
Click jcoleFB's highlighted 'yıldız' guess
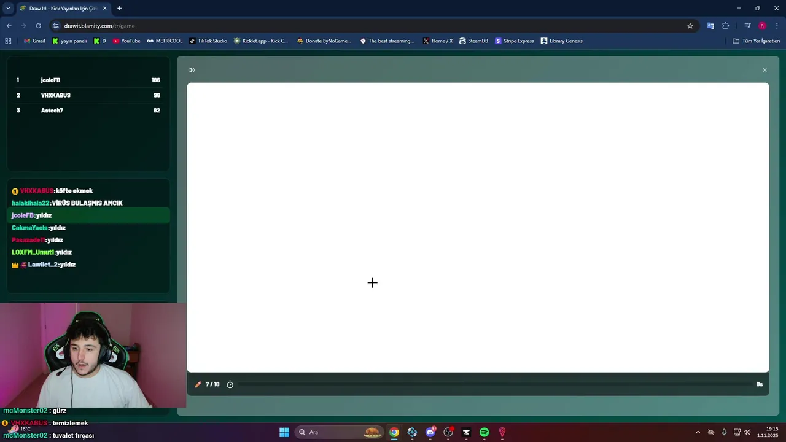click(88, 215)
